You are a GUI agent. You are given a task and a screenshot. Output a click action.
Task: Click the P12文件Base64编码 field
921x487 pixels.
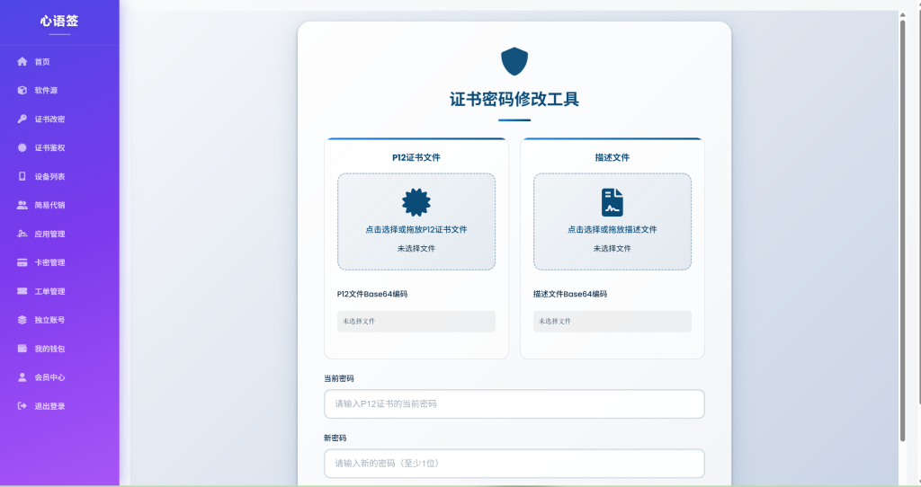pyautogui.click(x=416, y=322)
